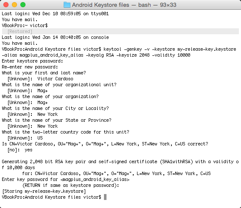241x208 pixels.
Task: Click the 'yes' confirmation answer text
Action: pyautogui.click(x=28, y=150)
